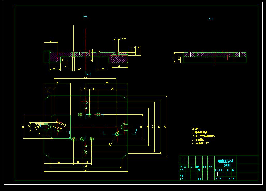Select the 110 dimension in section A-A
Screen dimensions: 266x191
coord(119,66)
